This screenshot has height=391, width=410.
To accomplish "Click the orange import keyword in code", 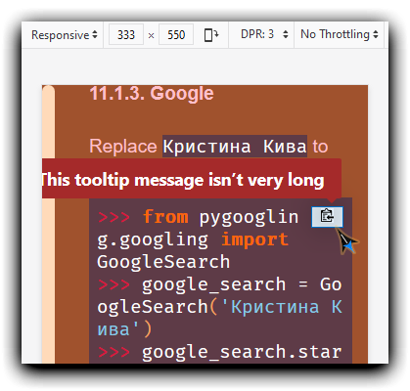I will 254,239.
